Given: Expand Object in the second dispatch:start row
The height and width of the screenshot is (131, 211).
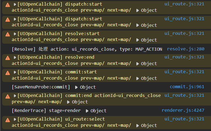Looking at the screenshot, I should click(x=137, y=25).
